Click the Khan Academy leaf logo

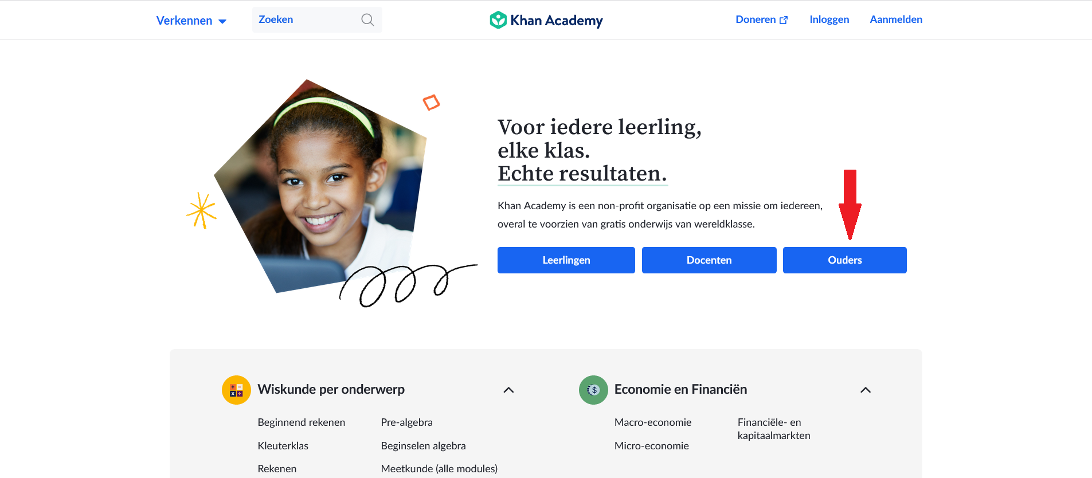498,20
